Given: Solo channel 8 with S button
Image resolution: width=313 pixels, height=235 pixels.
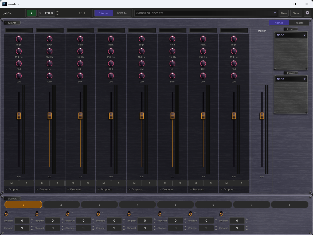Looking at the screenshot, I should (x=241, y=183).
